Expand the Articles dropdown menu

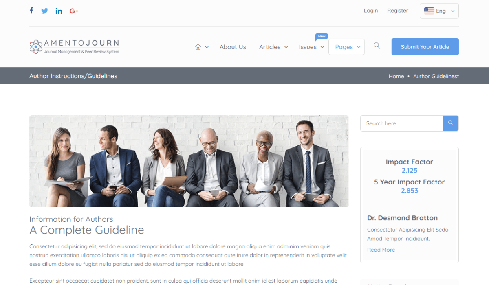[273, 47]
